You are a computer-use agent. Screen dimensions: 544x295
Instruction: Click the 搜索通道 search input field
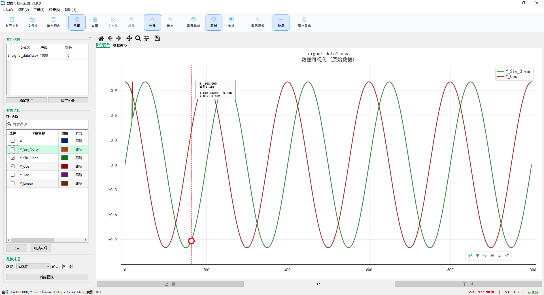(x=47, y=124)
